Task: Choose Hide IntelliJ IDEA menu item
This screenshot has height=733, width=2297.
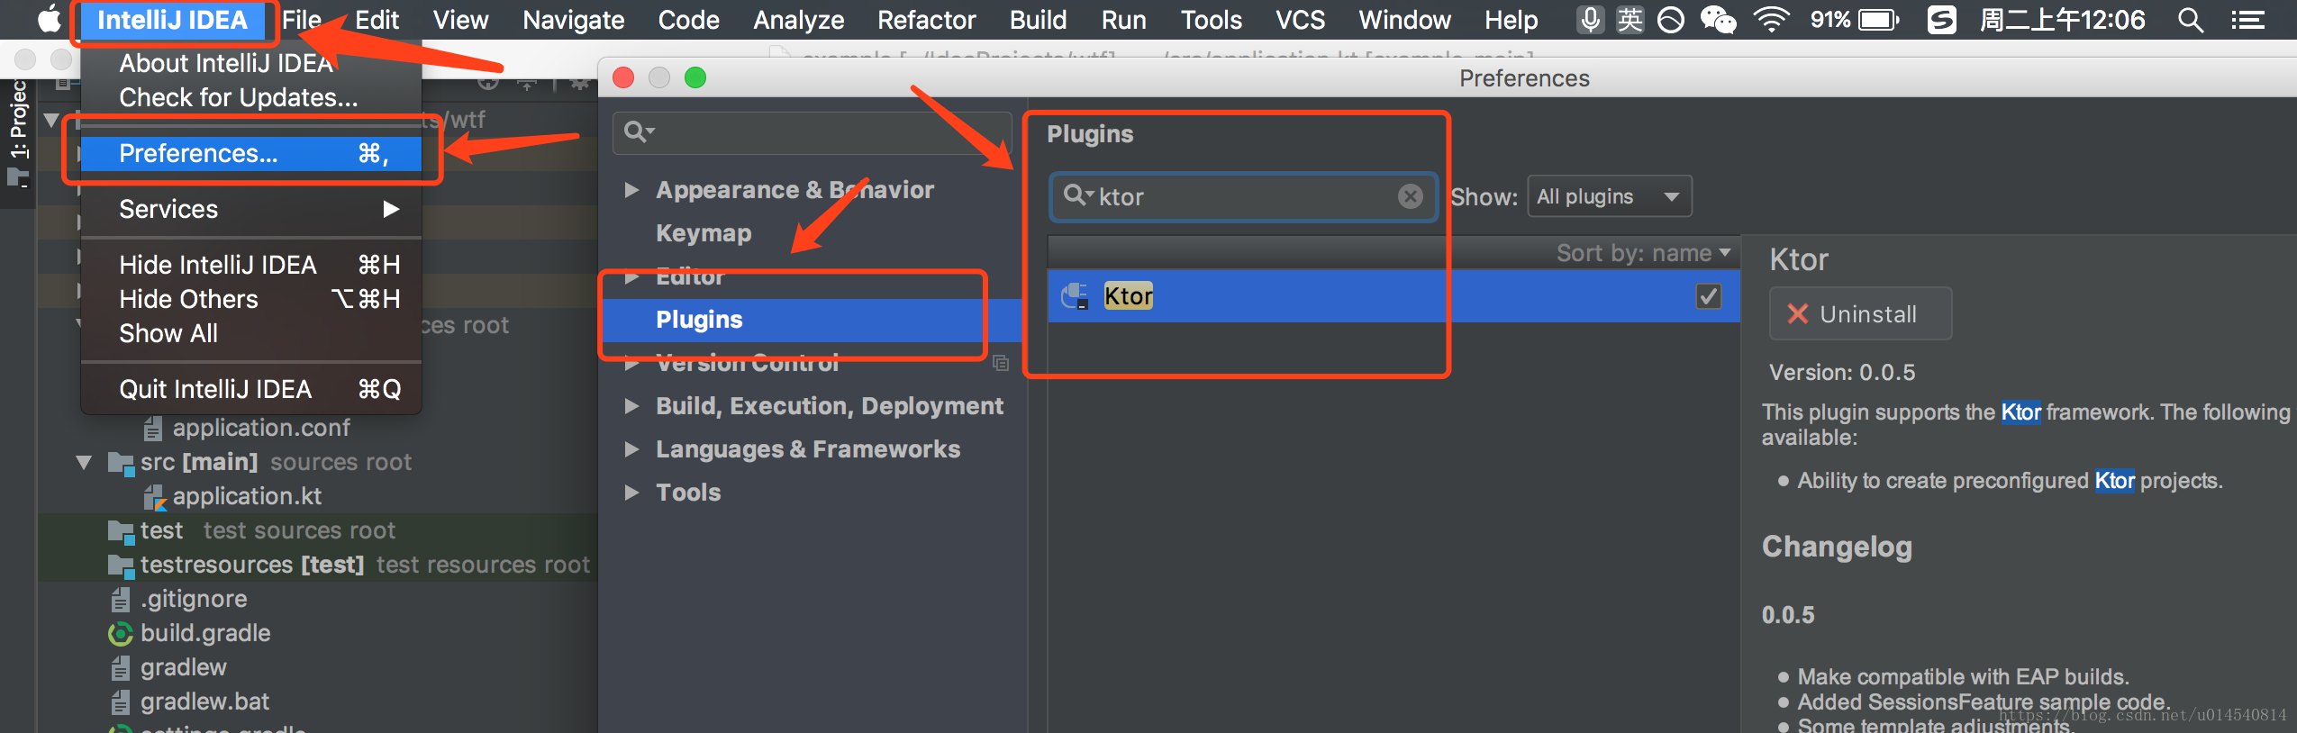Action: 251,265
